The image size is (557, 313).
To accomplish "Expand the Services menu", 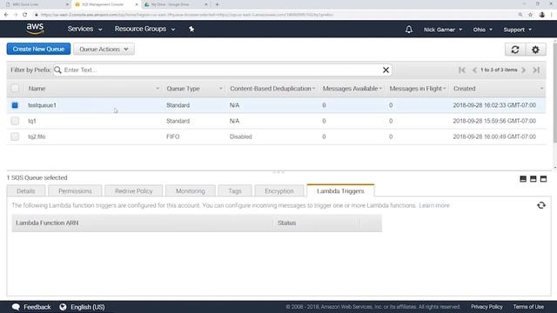I will (84, 29).
